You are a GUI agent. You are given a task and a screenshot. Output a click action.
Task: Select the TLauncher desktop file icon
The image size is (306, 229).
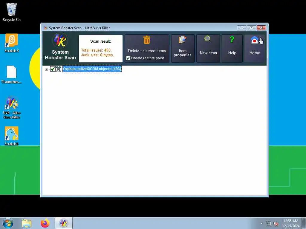[x=12, y=74]
